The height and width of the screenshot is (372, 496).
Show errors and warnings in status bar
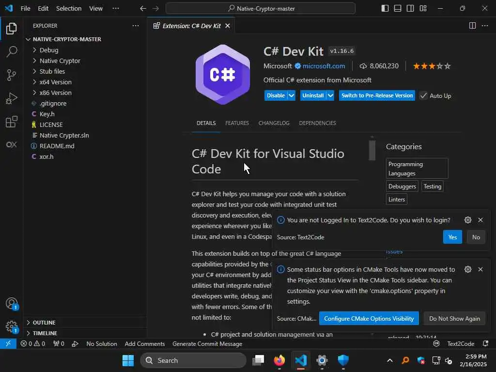33,343
